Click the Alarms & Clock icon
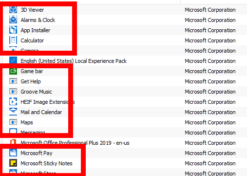The image size is (247, 176). click(x=13, y=20)
